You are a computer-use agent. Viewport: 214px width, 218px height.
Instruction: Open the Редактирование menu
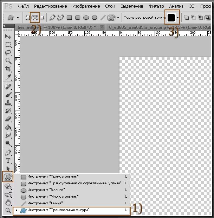51,6
